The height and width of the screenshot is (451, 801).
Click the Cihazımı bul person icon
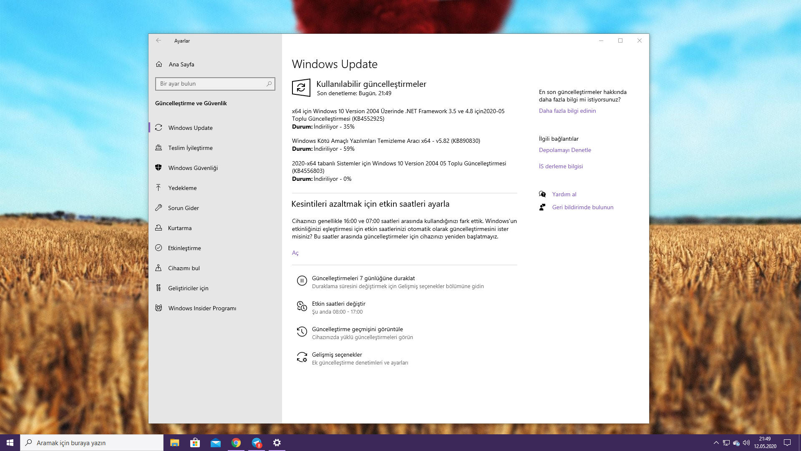(x=159, y=268)
